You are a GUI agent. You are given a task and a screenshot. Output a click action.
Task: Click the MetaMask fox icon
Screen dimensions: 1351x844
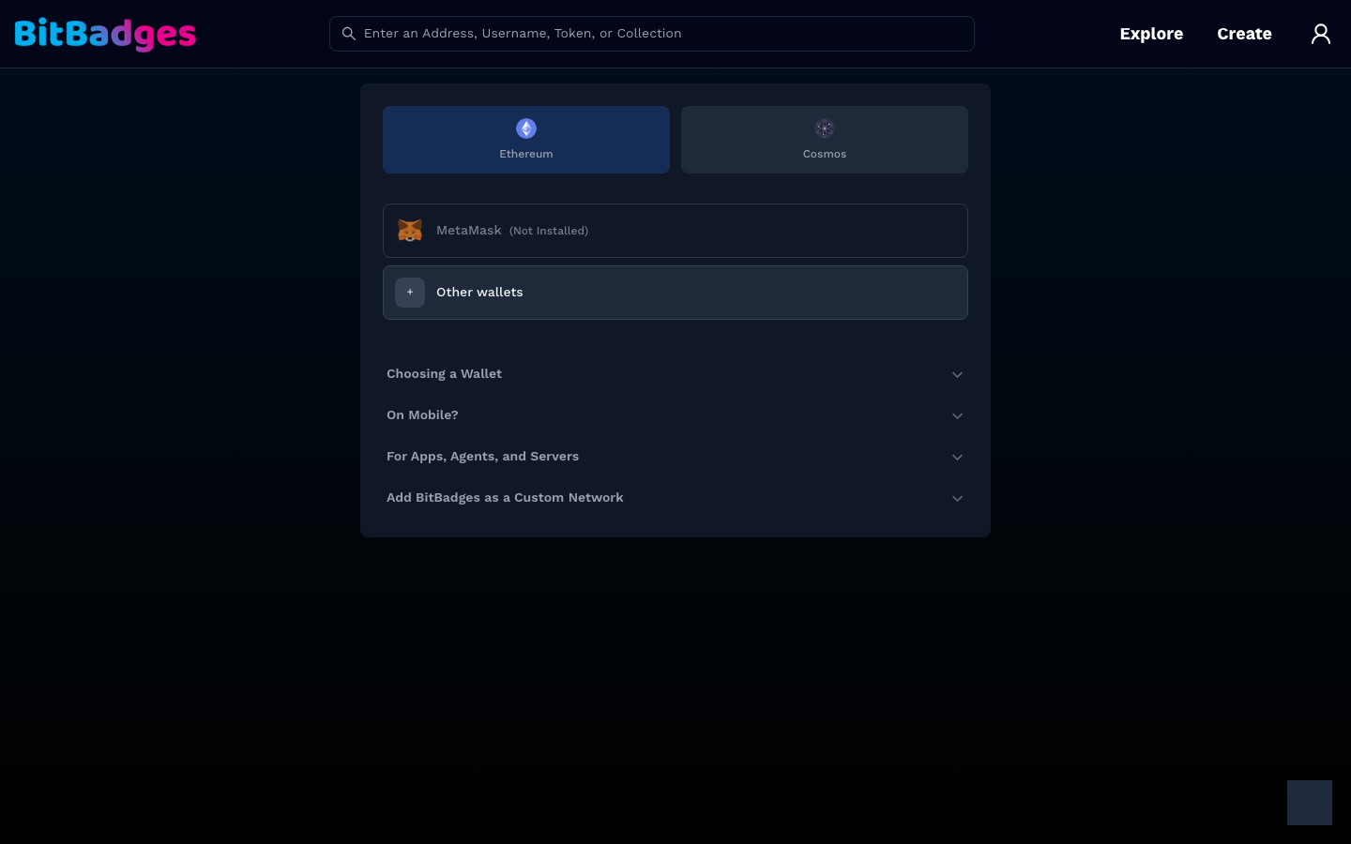(x=410, y=231)
